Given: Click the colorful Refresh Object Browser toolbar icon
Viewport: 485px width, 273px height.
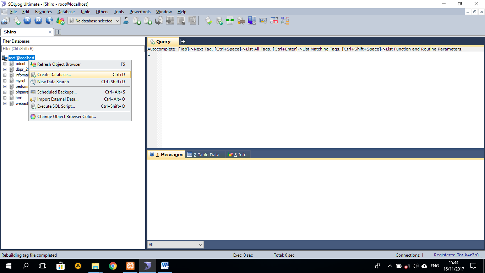Looking at the screenshot, I should 60,21.
